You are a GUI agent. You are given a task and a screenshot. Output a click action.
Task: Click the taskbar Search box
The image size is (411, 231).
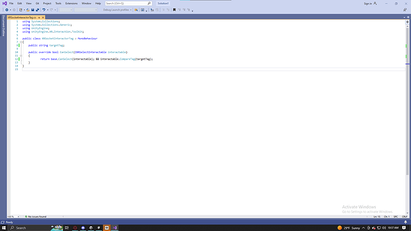tap(35, 228)
